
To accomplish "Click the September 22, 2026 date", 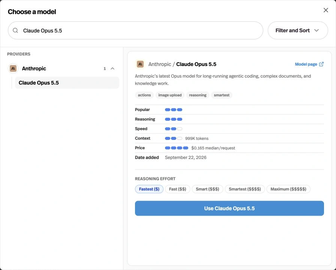I will pos(186,157).
